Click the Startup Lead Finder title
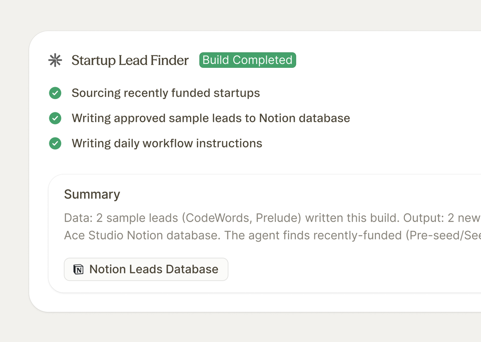481x342 pixels. point(130,60)
